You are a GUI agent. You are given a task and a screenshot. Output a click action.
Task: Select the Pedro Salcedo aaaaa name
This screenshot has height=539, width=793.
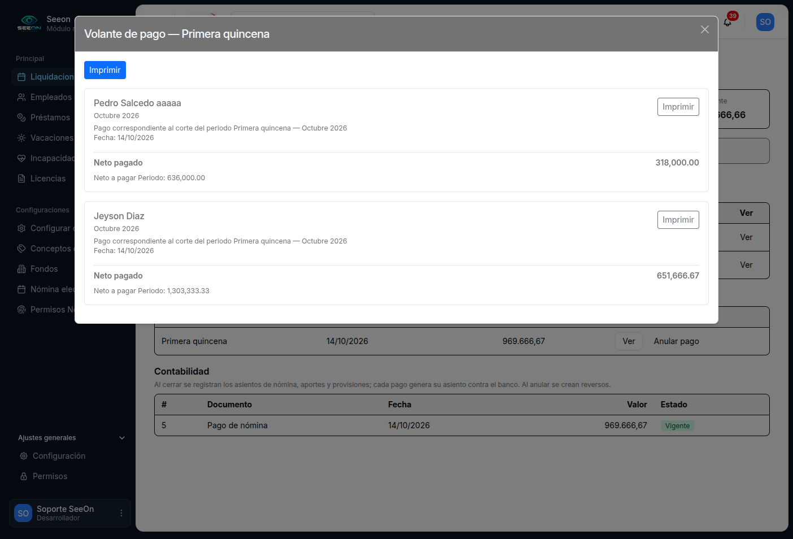click(x=137, y=103)
